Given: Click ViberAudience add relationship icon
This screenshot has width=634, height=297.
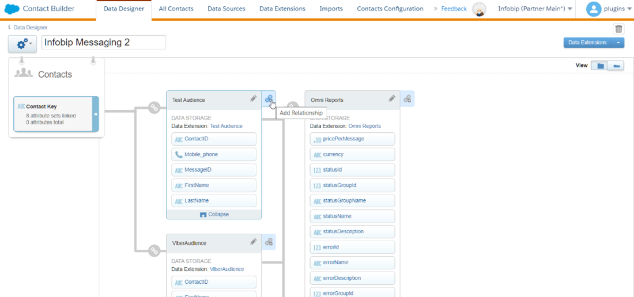Looking at the screenshot, I should point(269,242).
